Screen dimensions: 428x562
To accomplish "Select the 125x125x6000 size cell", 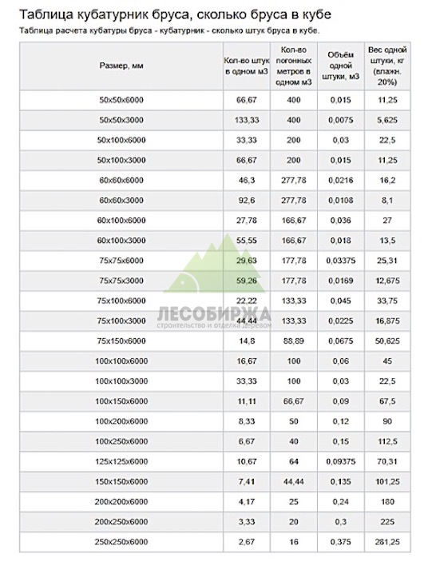I will (121, 461).
